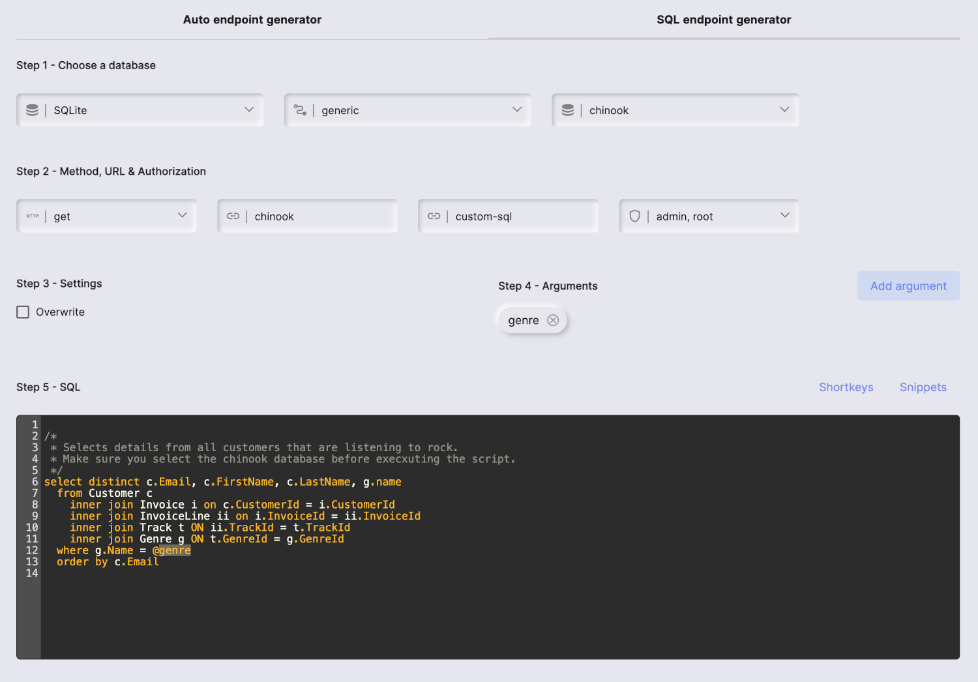Click the Add argument button
978x682 pixels.
pos(908,286)
